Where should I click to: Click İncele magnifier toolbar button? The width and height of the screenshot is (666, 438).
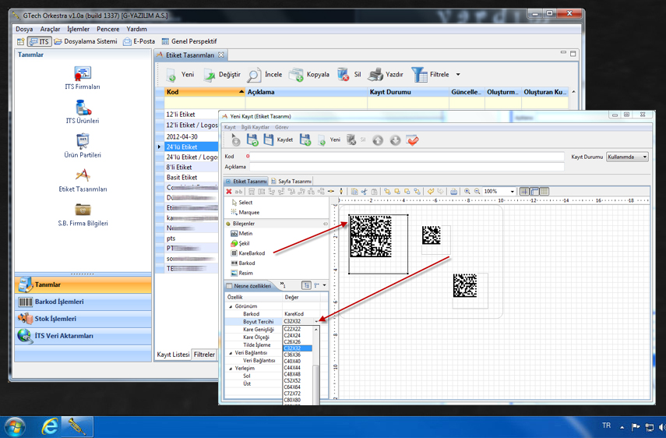coord(265,74)
